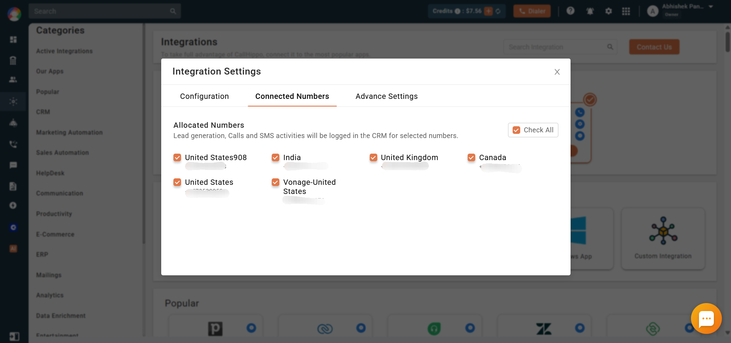Open the users icon in sidebar
Viewport: 731px width, 343px height.
(x=13, y=79)
